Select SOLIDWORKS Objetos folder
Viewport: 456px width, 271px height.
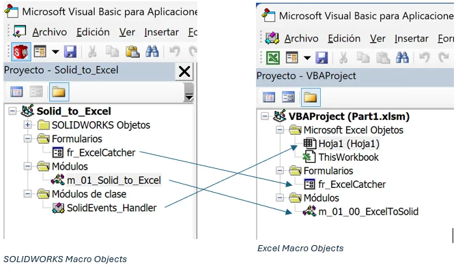coord(101,125)
